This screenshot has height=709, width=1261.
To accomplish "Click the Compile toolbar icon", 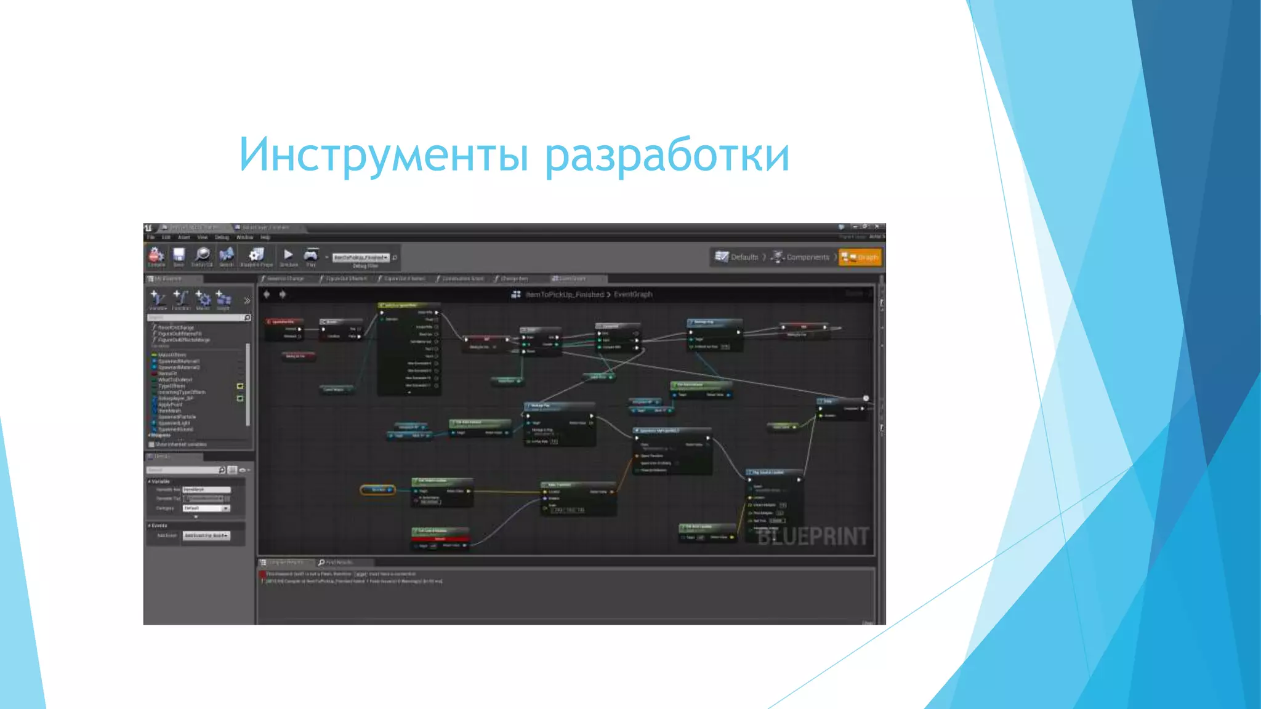I will (x=156, y=254).
